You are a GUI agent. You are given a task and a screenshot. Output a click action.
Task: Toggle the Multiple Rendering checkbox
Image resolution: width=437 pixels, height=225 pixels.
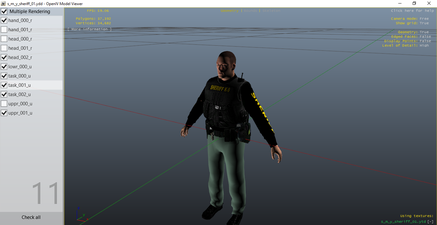(x=4, y=11)
